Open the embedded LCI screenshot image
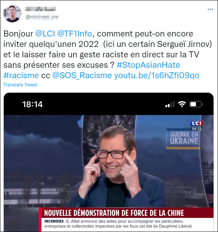Viewport: 218px width, 232px height. 109,162
